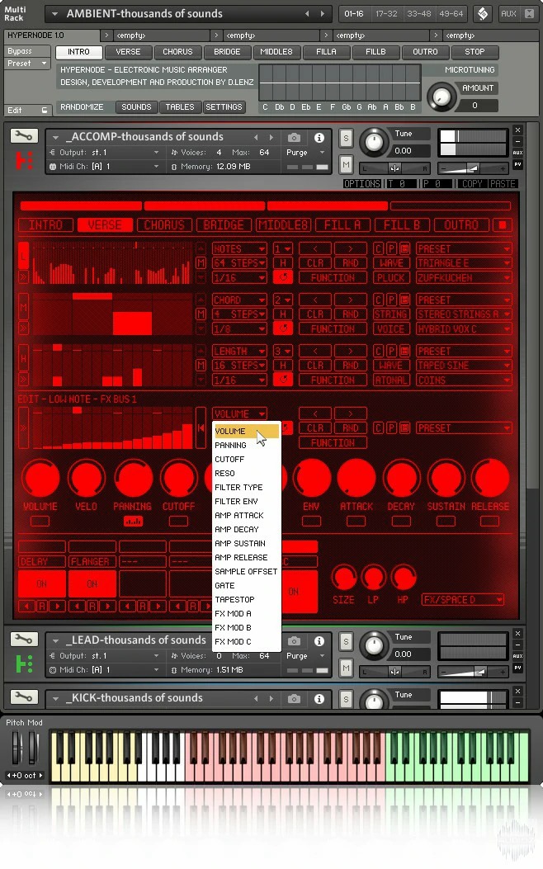
Task: Click Kontakt logo icon in rack header
Action: tap(483, 14)
